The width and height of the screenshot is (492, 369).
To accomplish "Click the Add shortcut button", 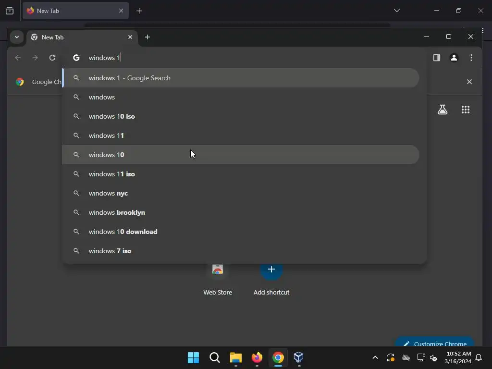I will (271, 279).
